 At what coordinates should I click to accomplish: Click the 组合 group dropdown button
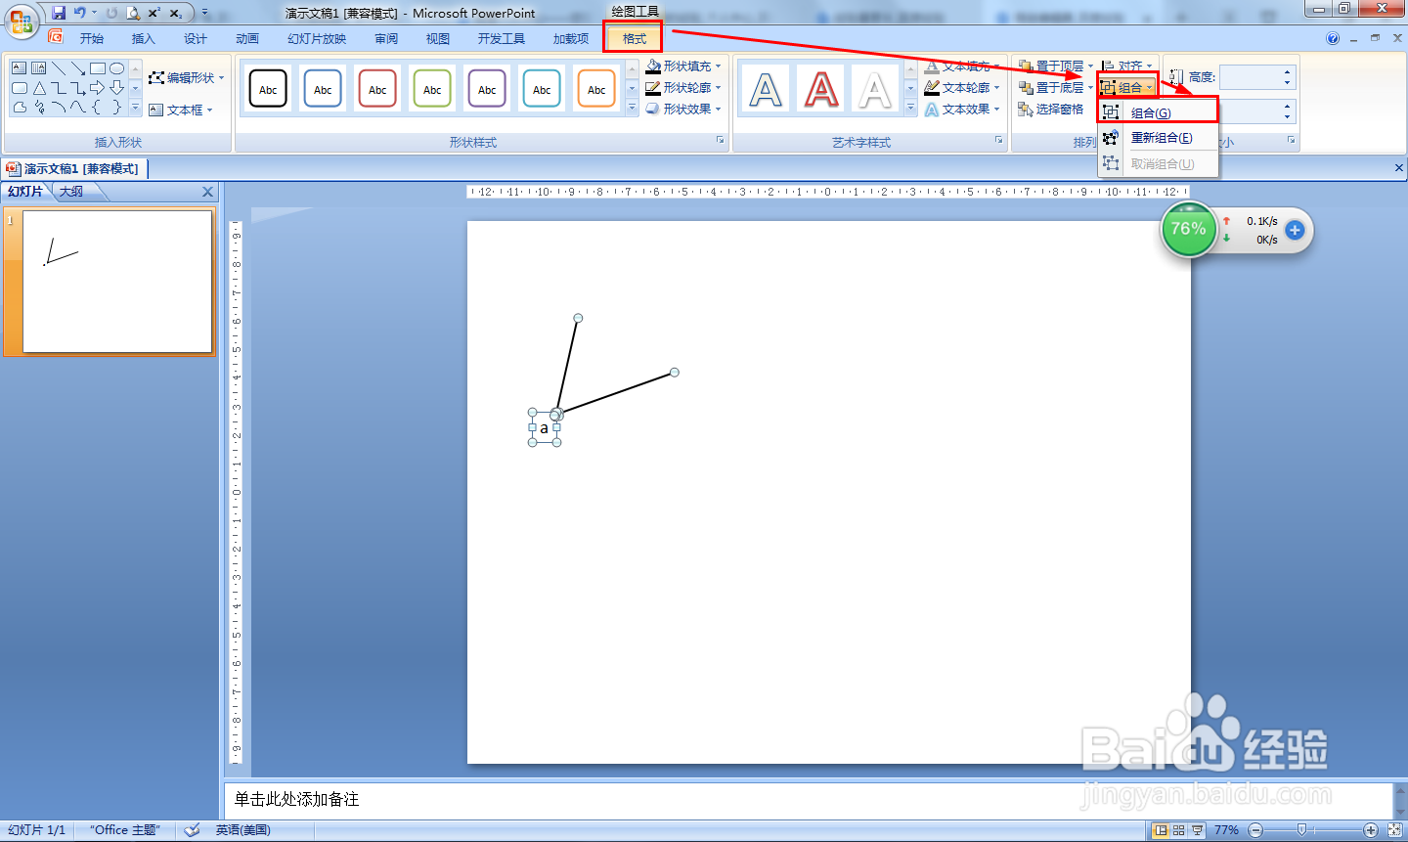click(1127, 87)
